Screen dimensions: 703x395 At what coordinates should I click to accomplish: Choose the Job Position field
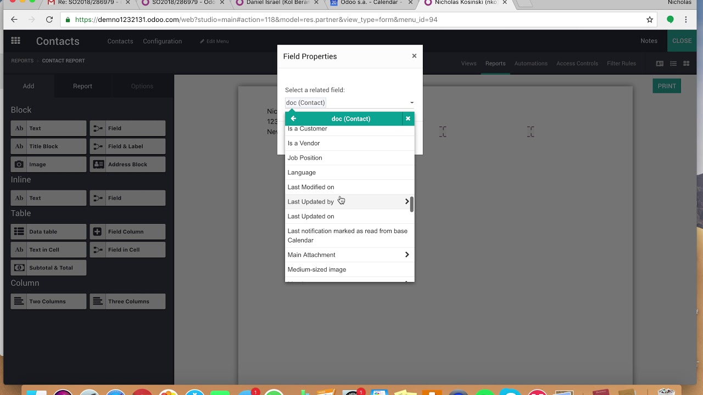[x=349, y=158]
